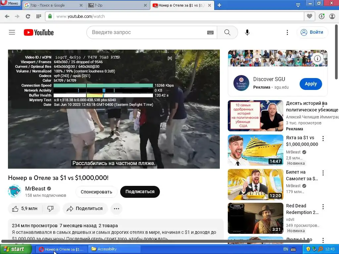The image size is (339, 254).
Task: Select the Opera taskbar window button
Action: pos(62,249)
